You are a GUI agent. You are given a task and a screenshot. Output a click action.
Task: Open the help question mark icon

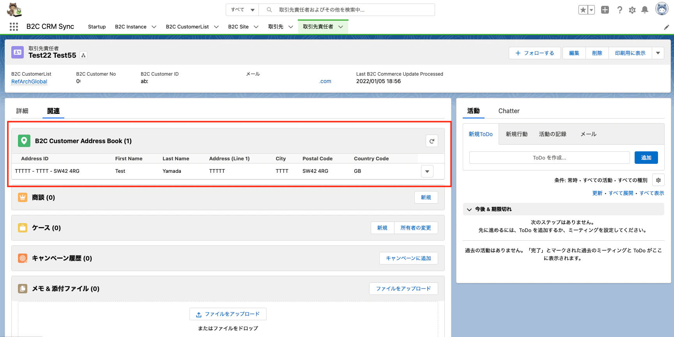pyautogui.click(x=619, y=10)
